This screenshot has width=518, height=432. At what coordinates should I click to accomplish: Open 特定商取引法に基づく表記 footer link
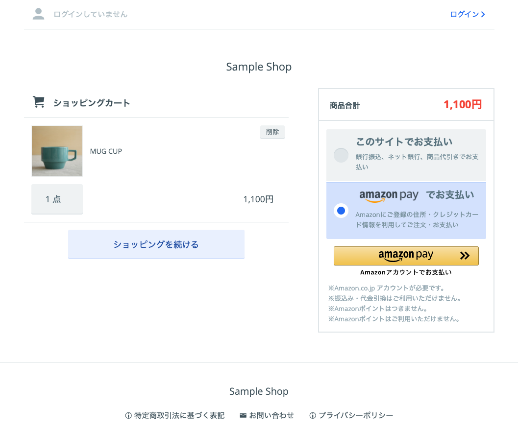[175, 415]
